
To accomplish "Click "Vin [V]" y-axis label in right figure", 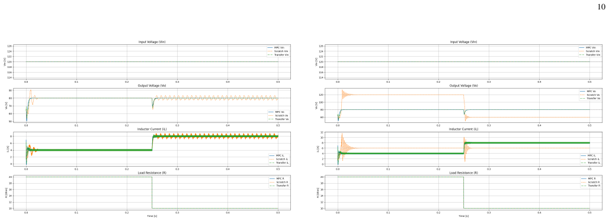I will pyautogui.click(x=316, y=61).
